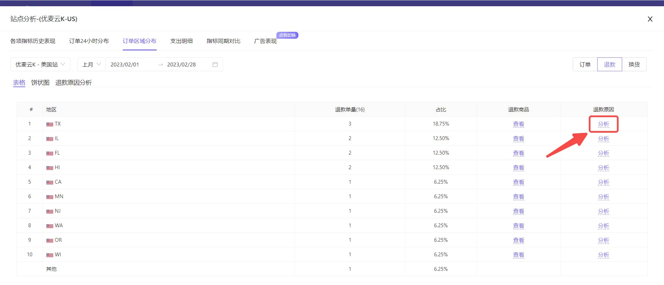664x285 pixels.
Task: Open the 订单24小时分布 tab
Action: pos(89,41)
